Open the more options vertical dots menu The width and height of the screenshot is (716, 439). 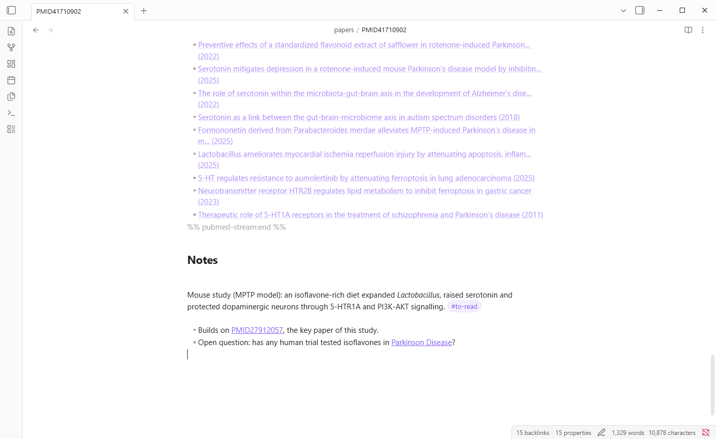[703, 30]
